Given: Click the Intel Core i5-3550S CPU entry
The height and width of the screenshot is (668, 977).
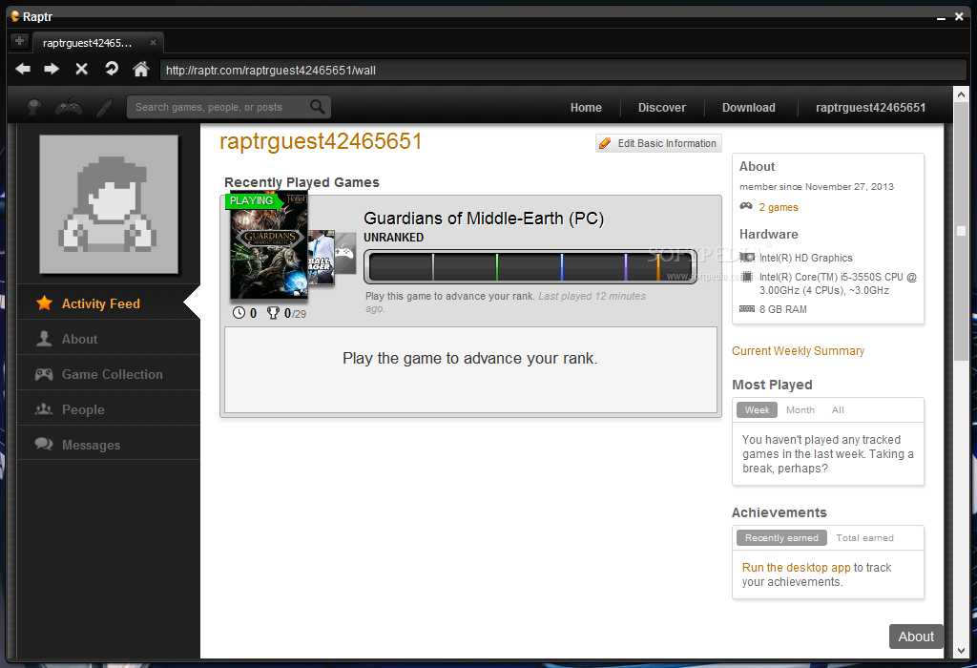Looking at the screenshot, I should pyautogui.click(x=838, y=283).
